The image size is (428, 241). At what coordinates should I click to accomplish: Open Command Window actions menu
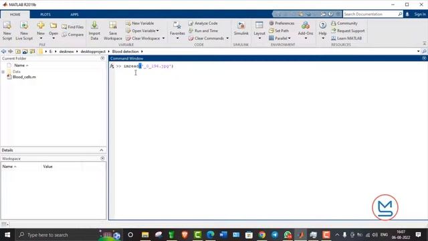424,58
